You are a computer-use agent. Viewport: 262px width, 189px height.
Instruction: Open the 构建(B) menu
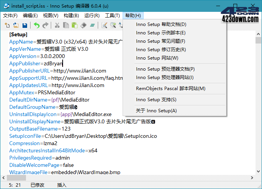pos(71,16)
